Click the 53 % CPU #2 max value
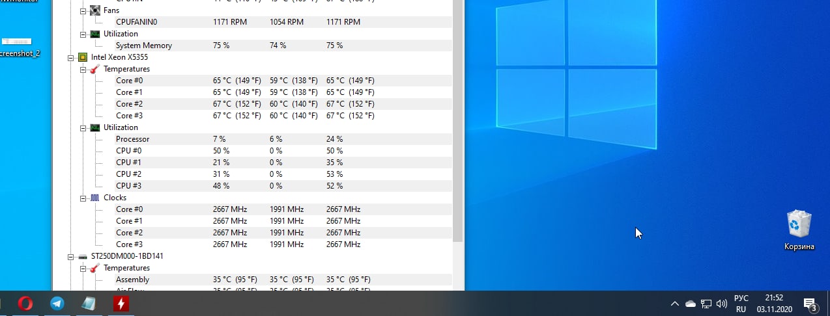The image size is (830, 316). pyautogui.click(x=334, y=174)
